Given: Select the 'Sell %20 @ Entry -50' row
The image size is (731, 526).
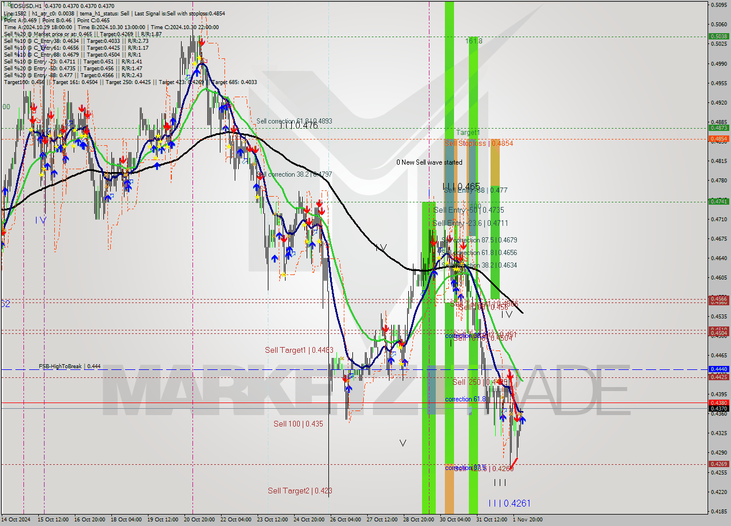Looking at the screenshot, I should click(x=73, y=68).
